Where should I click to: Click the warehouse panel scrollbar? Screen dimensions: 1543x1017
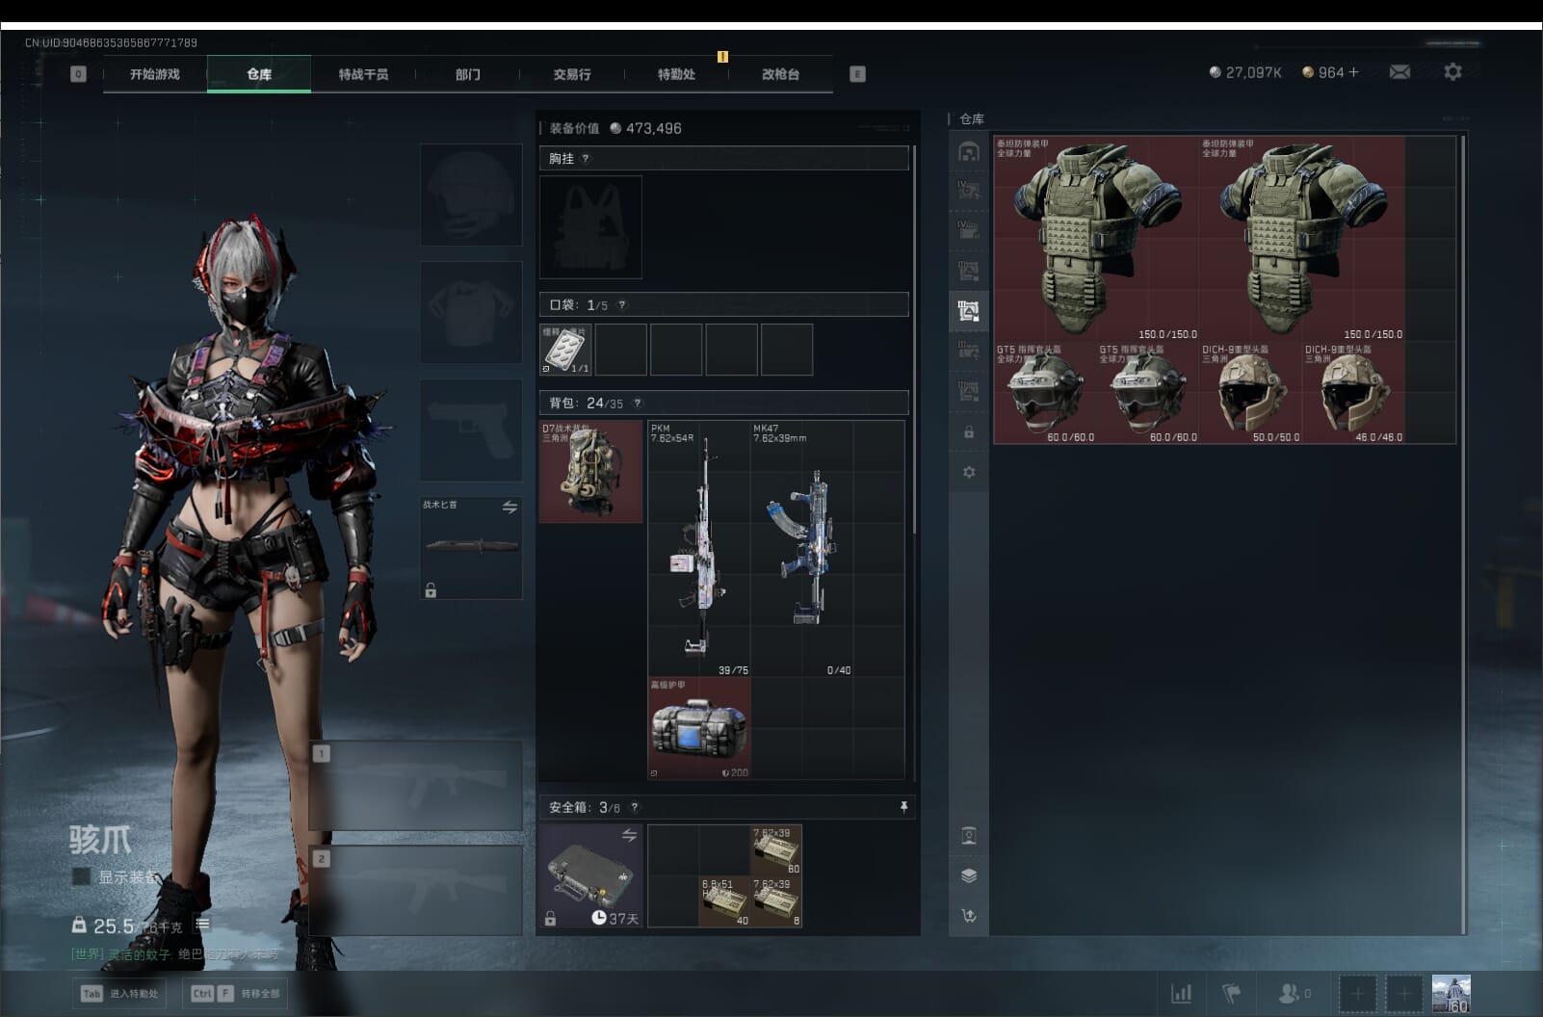pos(1463,534)
